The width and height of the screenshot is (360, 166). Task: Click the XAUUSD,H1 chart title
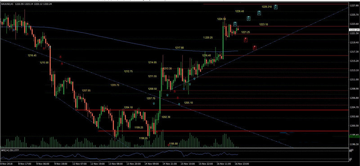(x=7, y=4)
